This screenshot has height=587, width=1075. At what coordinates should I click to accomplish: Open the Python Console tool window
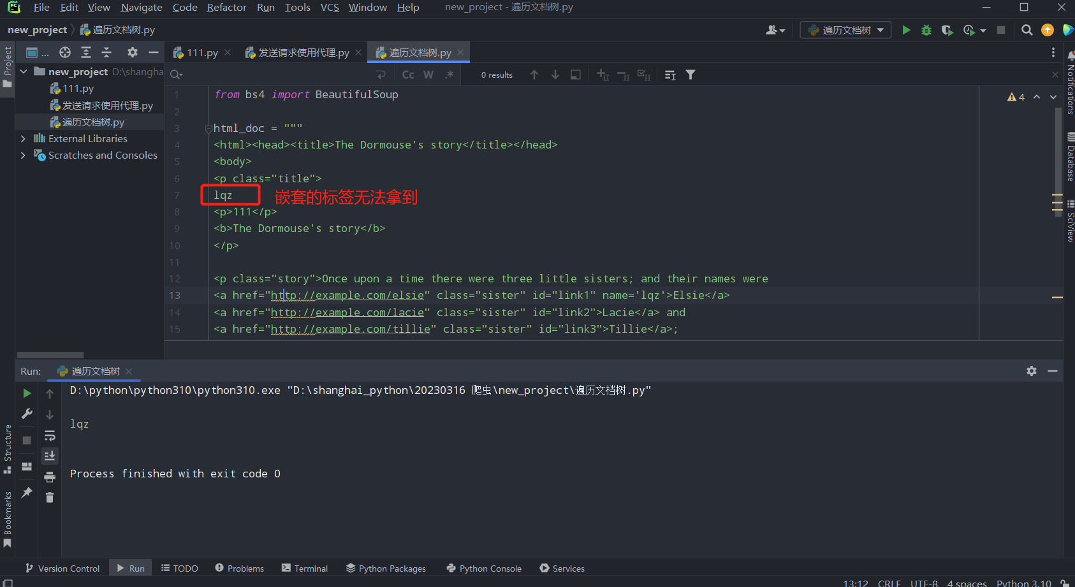click(x=484, y=569)
